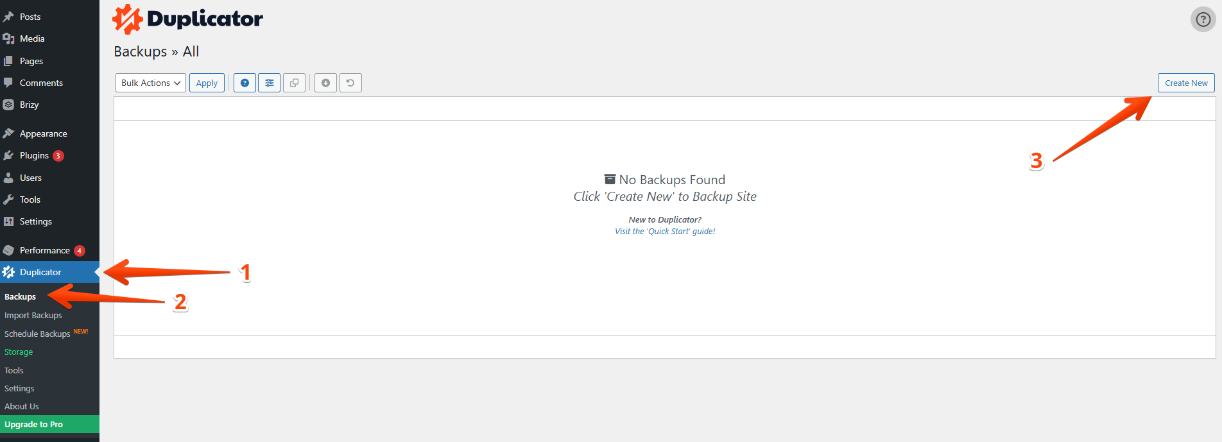The image size is (1222, 442).
Task: Open help via top-right question mark circle
Action: pyautogui.click(x=1203, y=19)
